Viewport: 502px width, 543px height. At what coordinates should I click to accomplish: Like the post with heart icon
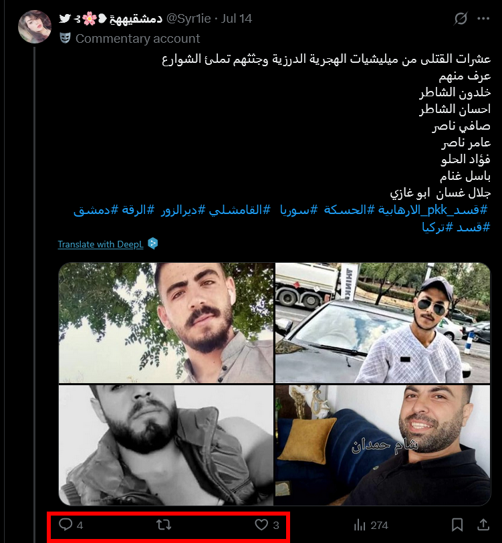pos(261,525)
